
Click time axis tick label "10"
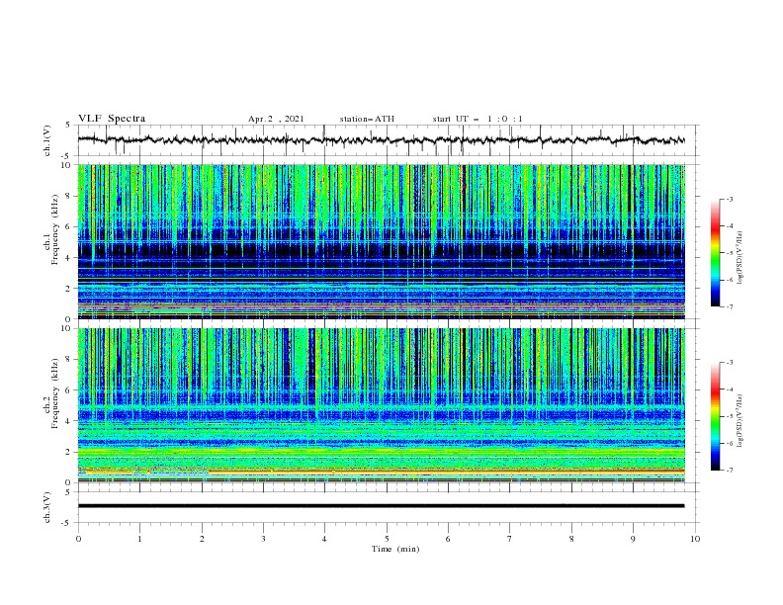coord(695,539)
